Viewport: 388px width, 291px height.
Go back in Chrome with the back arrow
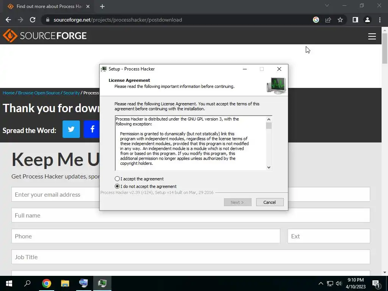tap(8, 20)
